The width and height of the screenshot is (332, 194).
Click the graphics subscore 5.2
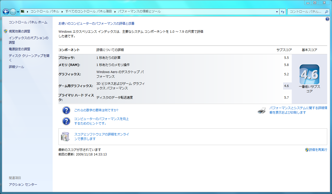(x=286, y=74)
